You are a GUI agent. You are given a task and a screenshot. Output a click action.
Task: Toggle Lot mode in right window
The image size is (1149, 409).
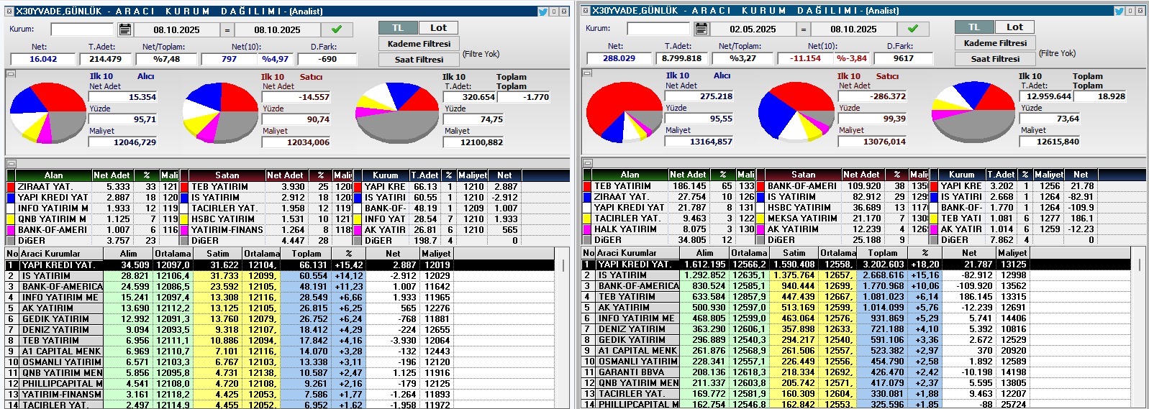point(1014,27)
